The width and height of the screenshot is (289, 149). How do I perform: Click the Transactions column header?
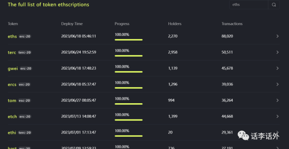click(232, 24)
